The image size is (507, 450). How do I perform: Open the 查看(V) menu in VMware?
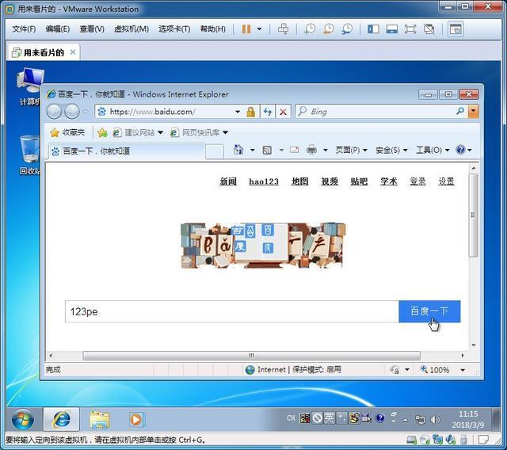point(92,29)
